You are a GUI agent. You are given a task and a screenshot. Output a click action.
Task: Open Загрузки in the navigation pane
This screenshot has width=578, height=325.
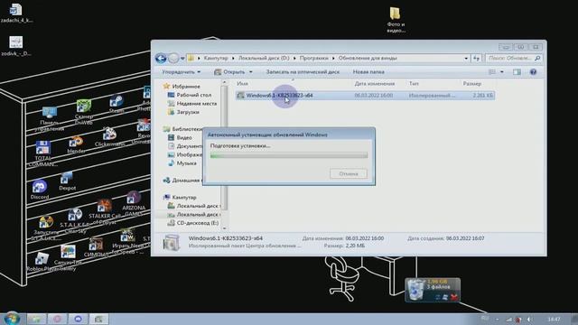click(x=188, y=112)
